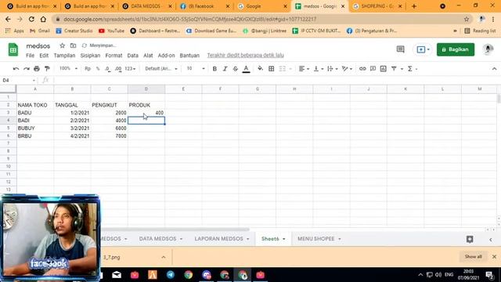Format as currency Rp
The height and width of the screenshot is (282, 501).
point(88,69)
